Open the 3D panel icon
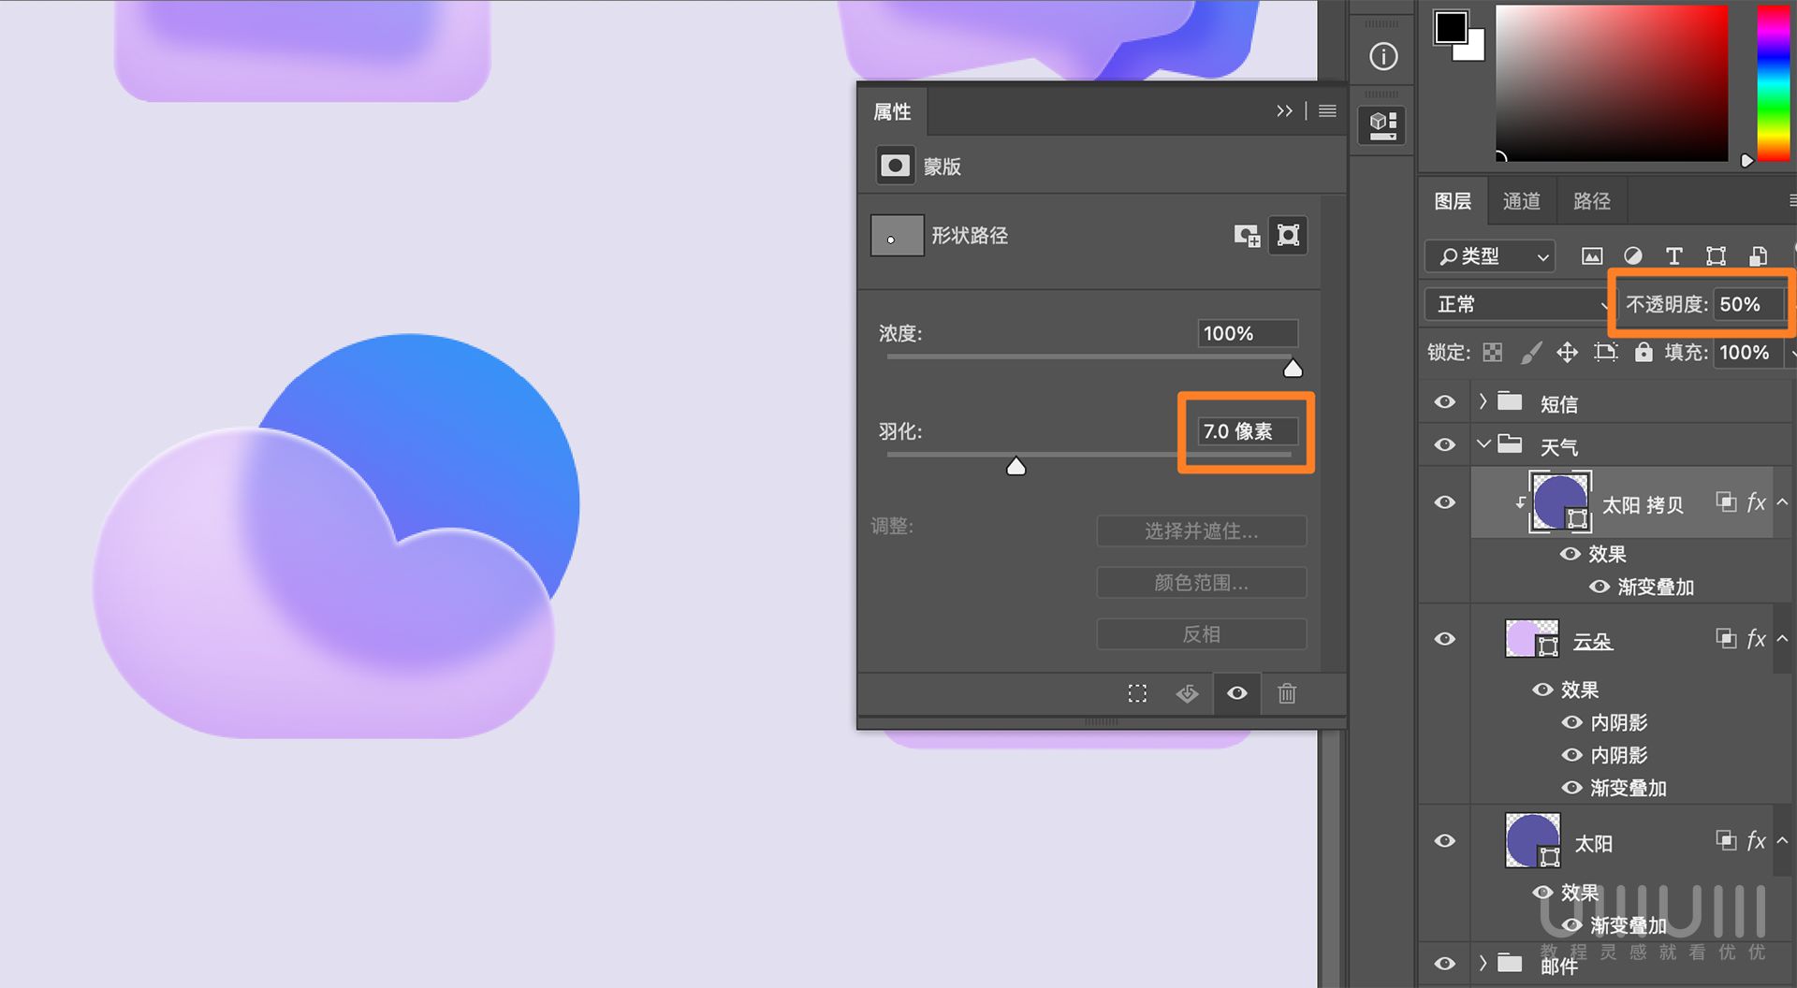1797x988 pixels. click(1381, 124)
